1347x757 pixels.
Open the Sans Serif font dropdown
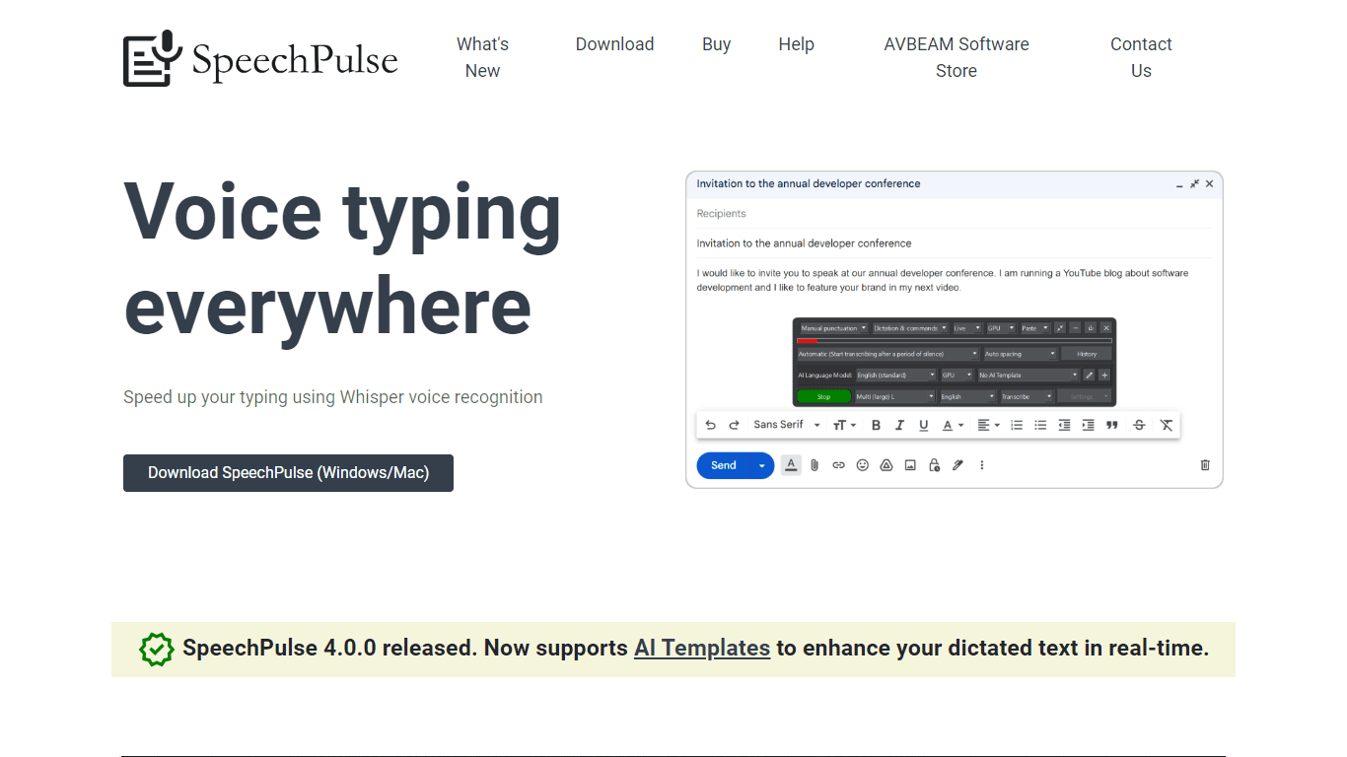tap(787, 425)
